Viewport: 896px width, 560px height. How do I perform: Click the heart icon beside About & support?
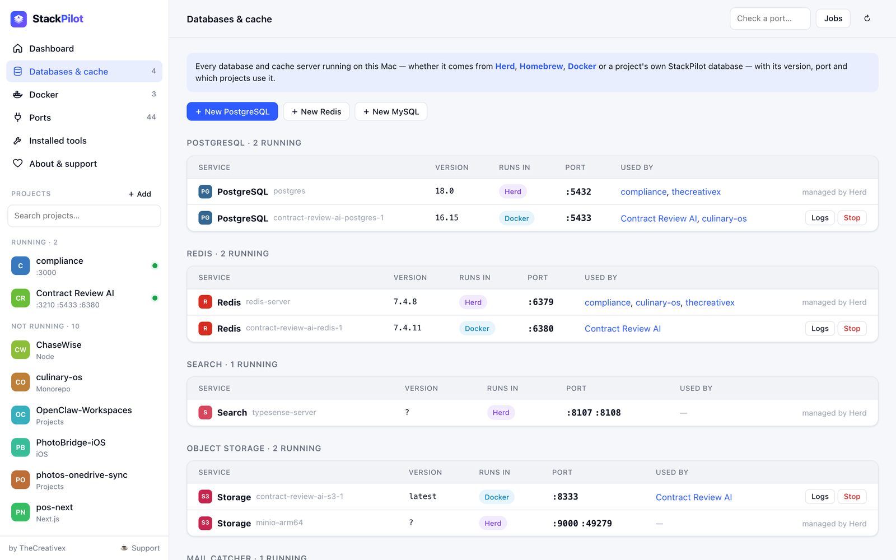(x=18, y=164)
